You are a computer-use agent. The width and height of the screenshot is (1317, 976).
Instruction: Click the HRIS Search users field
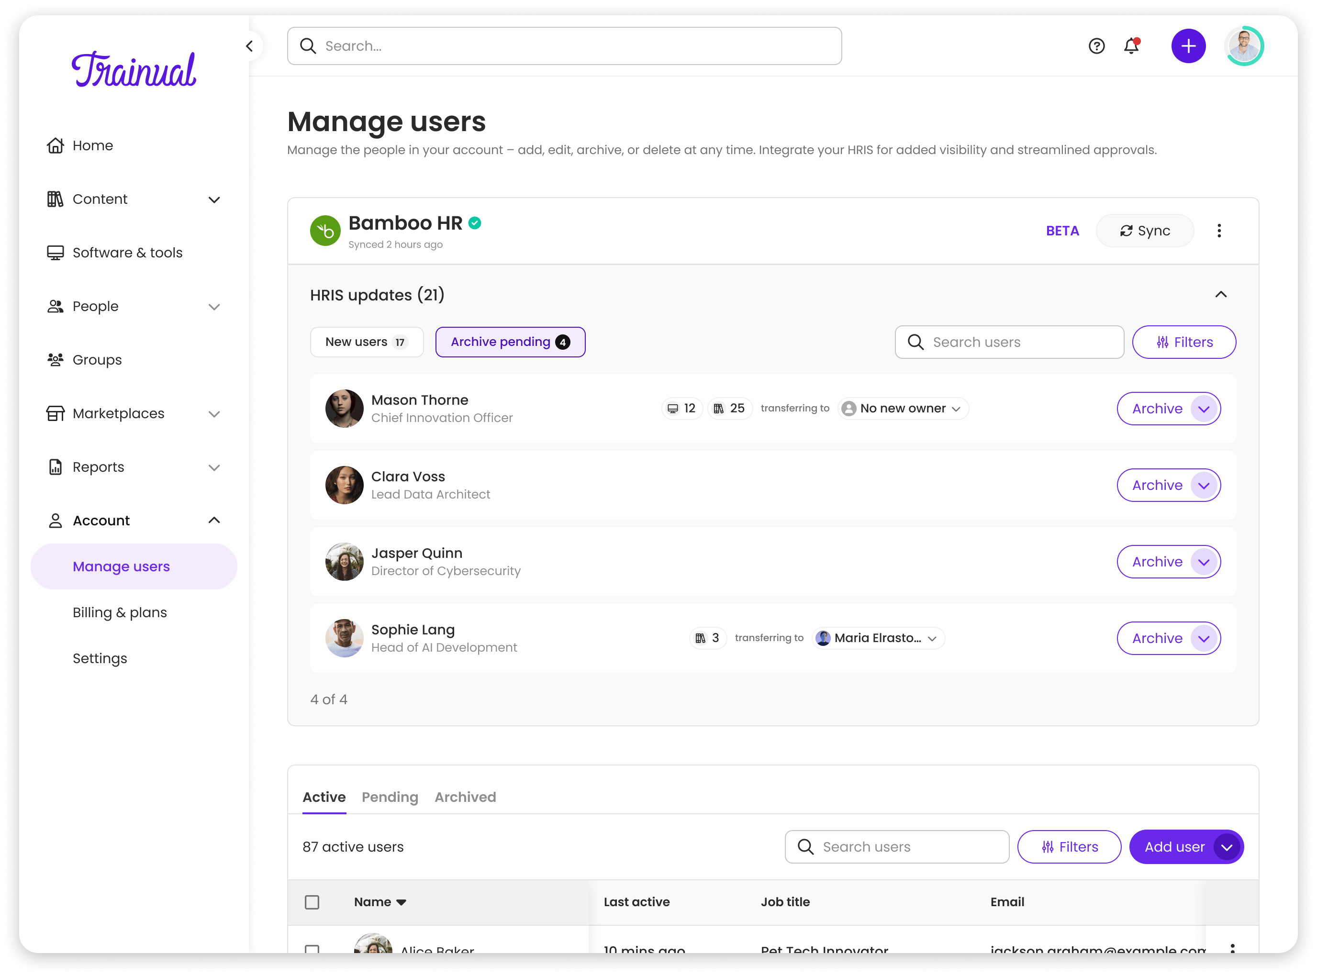tap(1009, 342)
